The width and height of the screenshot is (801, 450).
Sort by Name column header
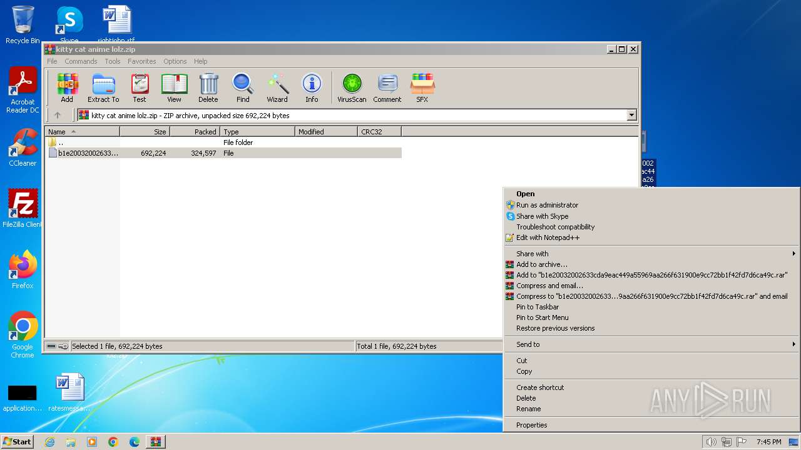coord(82,132)
